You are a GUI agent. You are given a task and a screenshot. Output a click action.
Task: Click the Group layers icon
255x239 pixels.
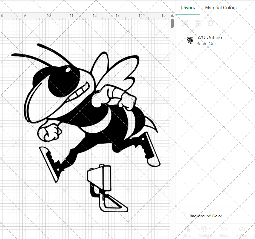tap(185, 23)
